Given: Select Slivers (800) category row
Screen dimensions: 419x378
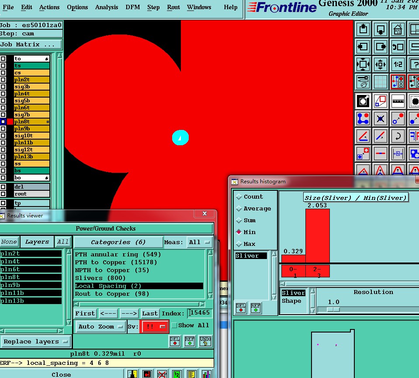Looking at the screenshot, I should 139,278.
